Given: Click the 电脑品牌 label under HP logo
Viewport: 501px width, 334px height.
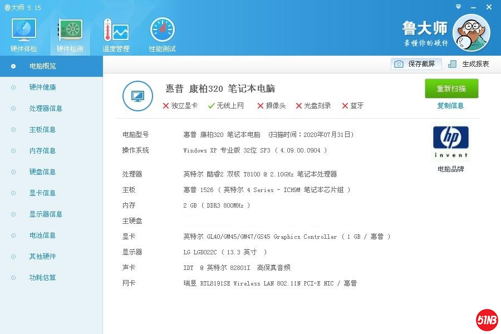Looking at the screenshot, I should point(450,169).
